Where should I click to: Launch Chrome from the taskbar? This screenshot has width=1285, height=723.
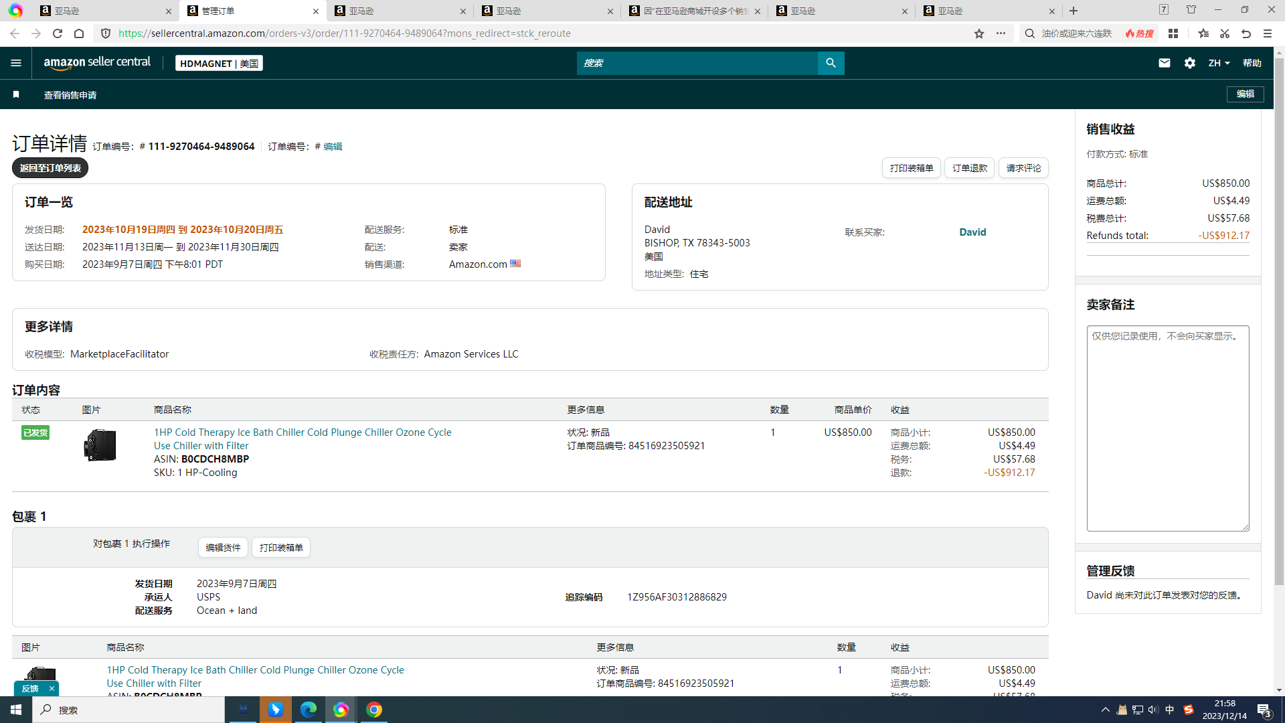point(374,710)
